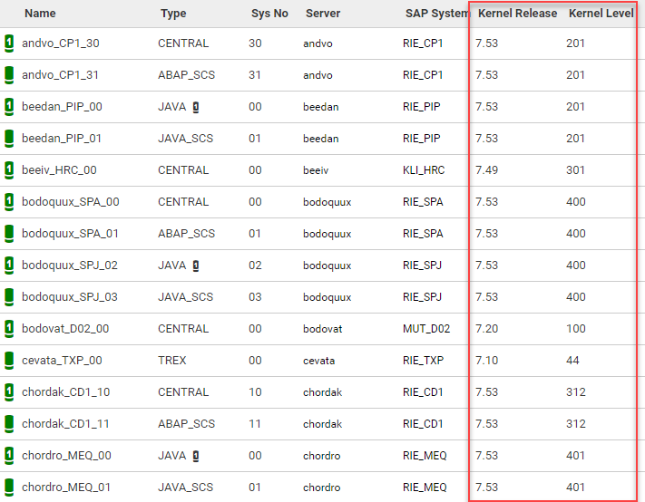Open instance chordak_CD1_11
This screenshot has height=502, width=645.
pyautogui.click(x=65, y=423)
